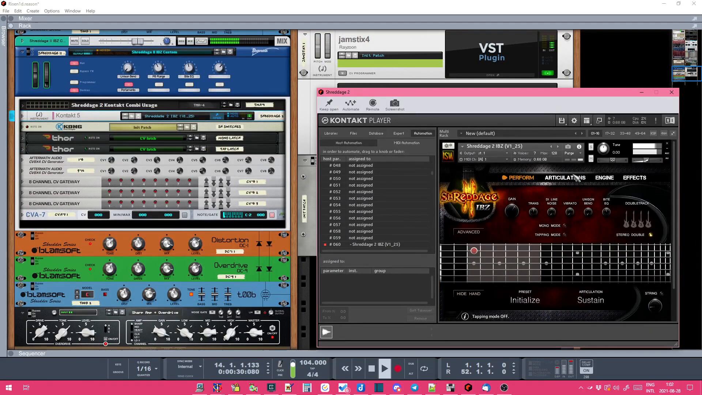Mute the Shreddage II IBZ mixer channel

tap(74, 41)
